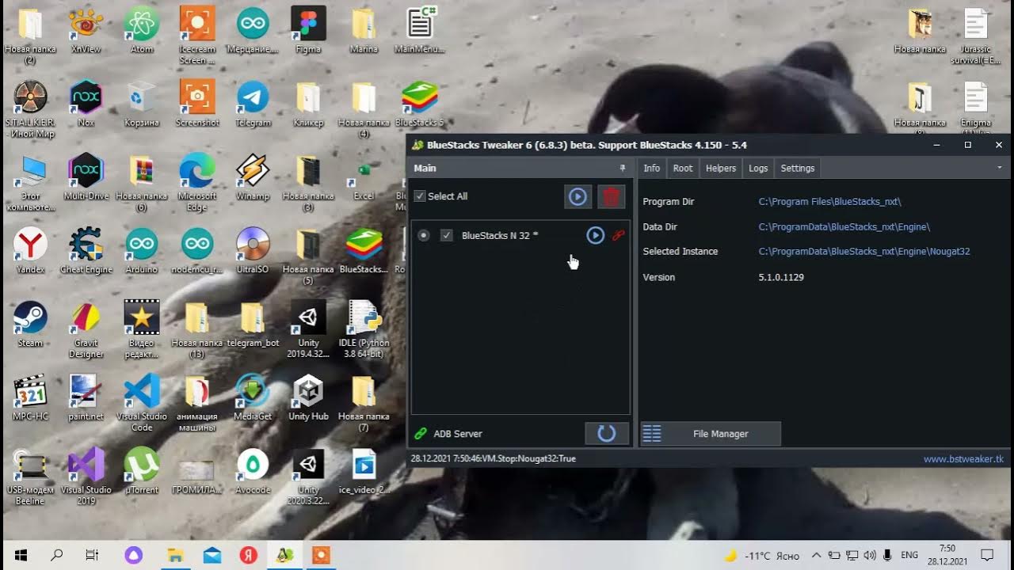Click the red link icon on BlueStacks N 32 row
Image resolution: width=1014 pixels, height=570 pixels.
tap(619, 235)
